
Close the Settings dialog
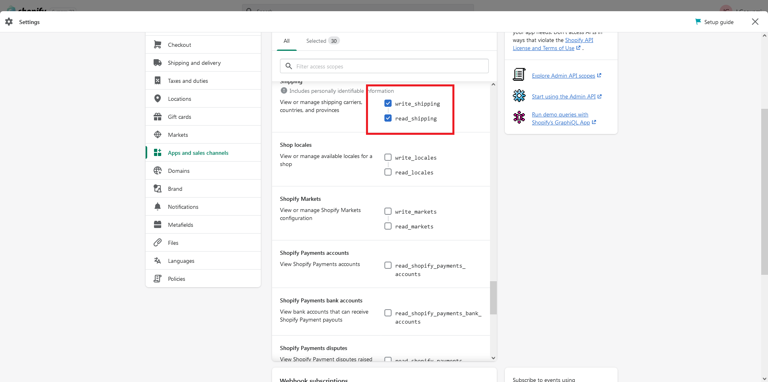[x=755, y=22]
